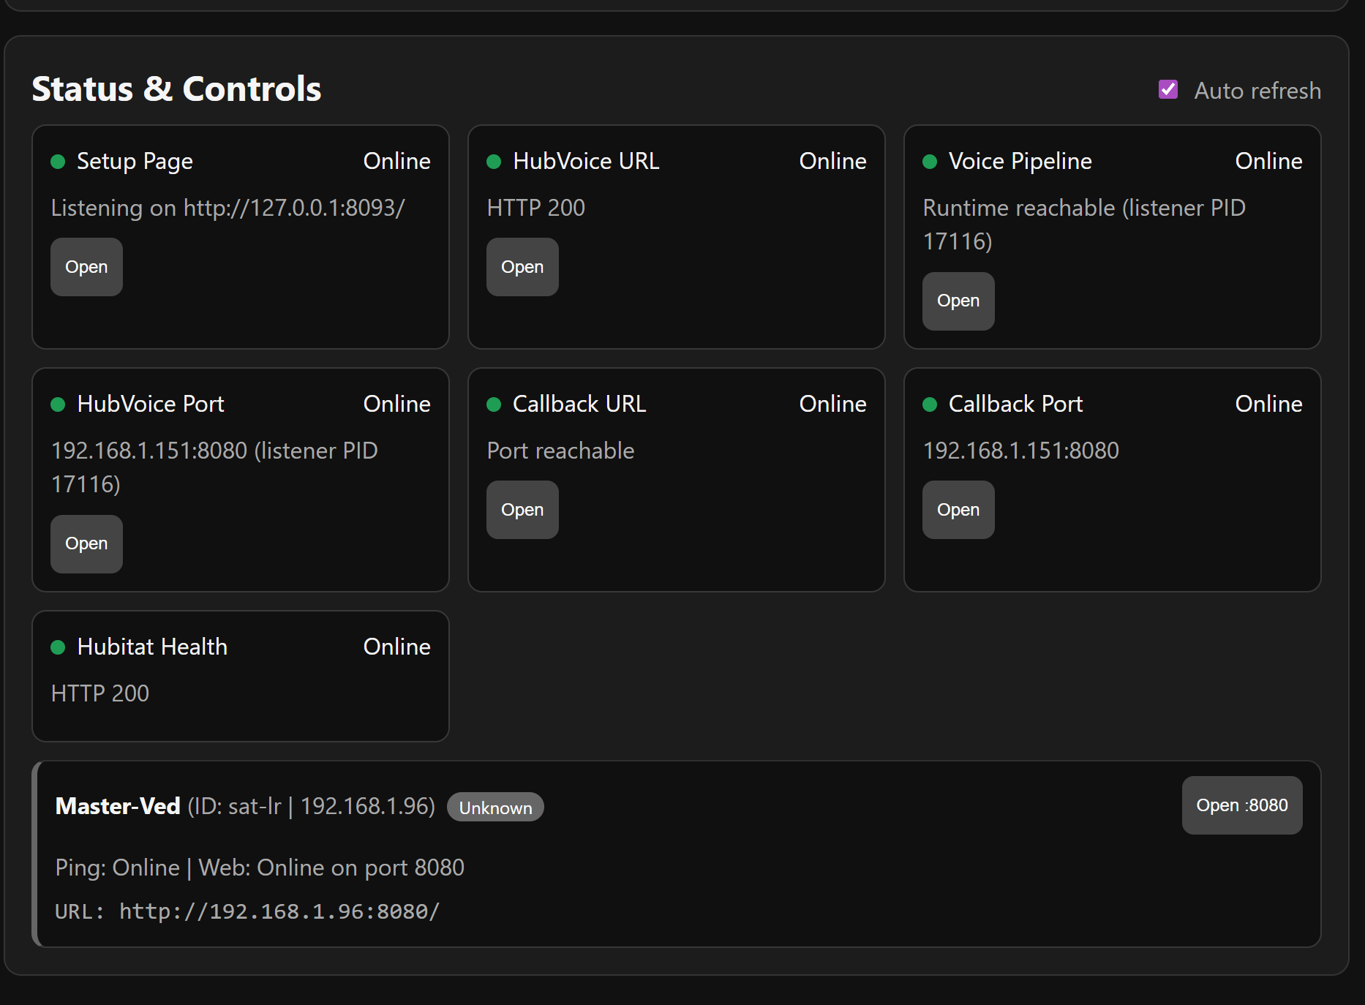1365x1005 pixels.
Task: Click the Auto refresh label text
Action: [1257, 91]
